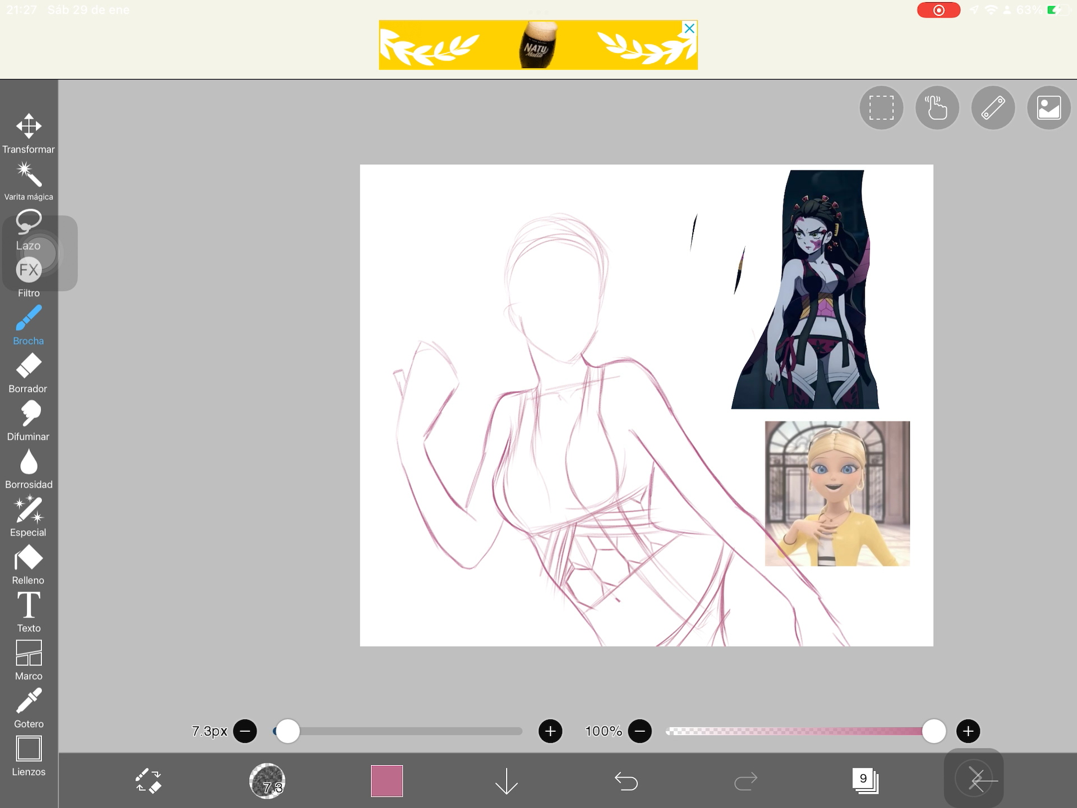The image size is (1077, 808).
Task: Select the Difuminar smudge tool
Action: 29,421
